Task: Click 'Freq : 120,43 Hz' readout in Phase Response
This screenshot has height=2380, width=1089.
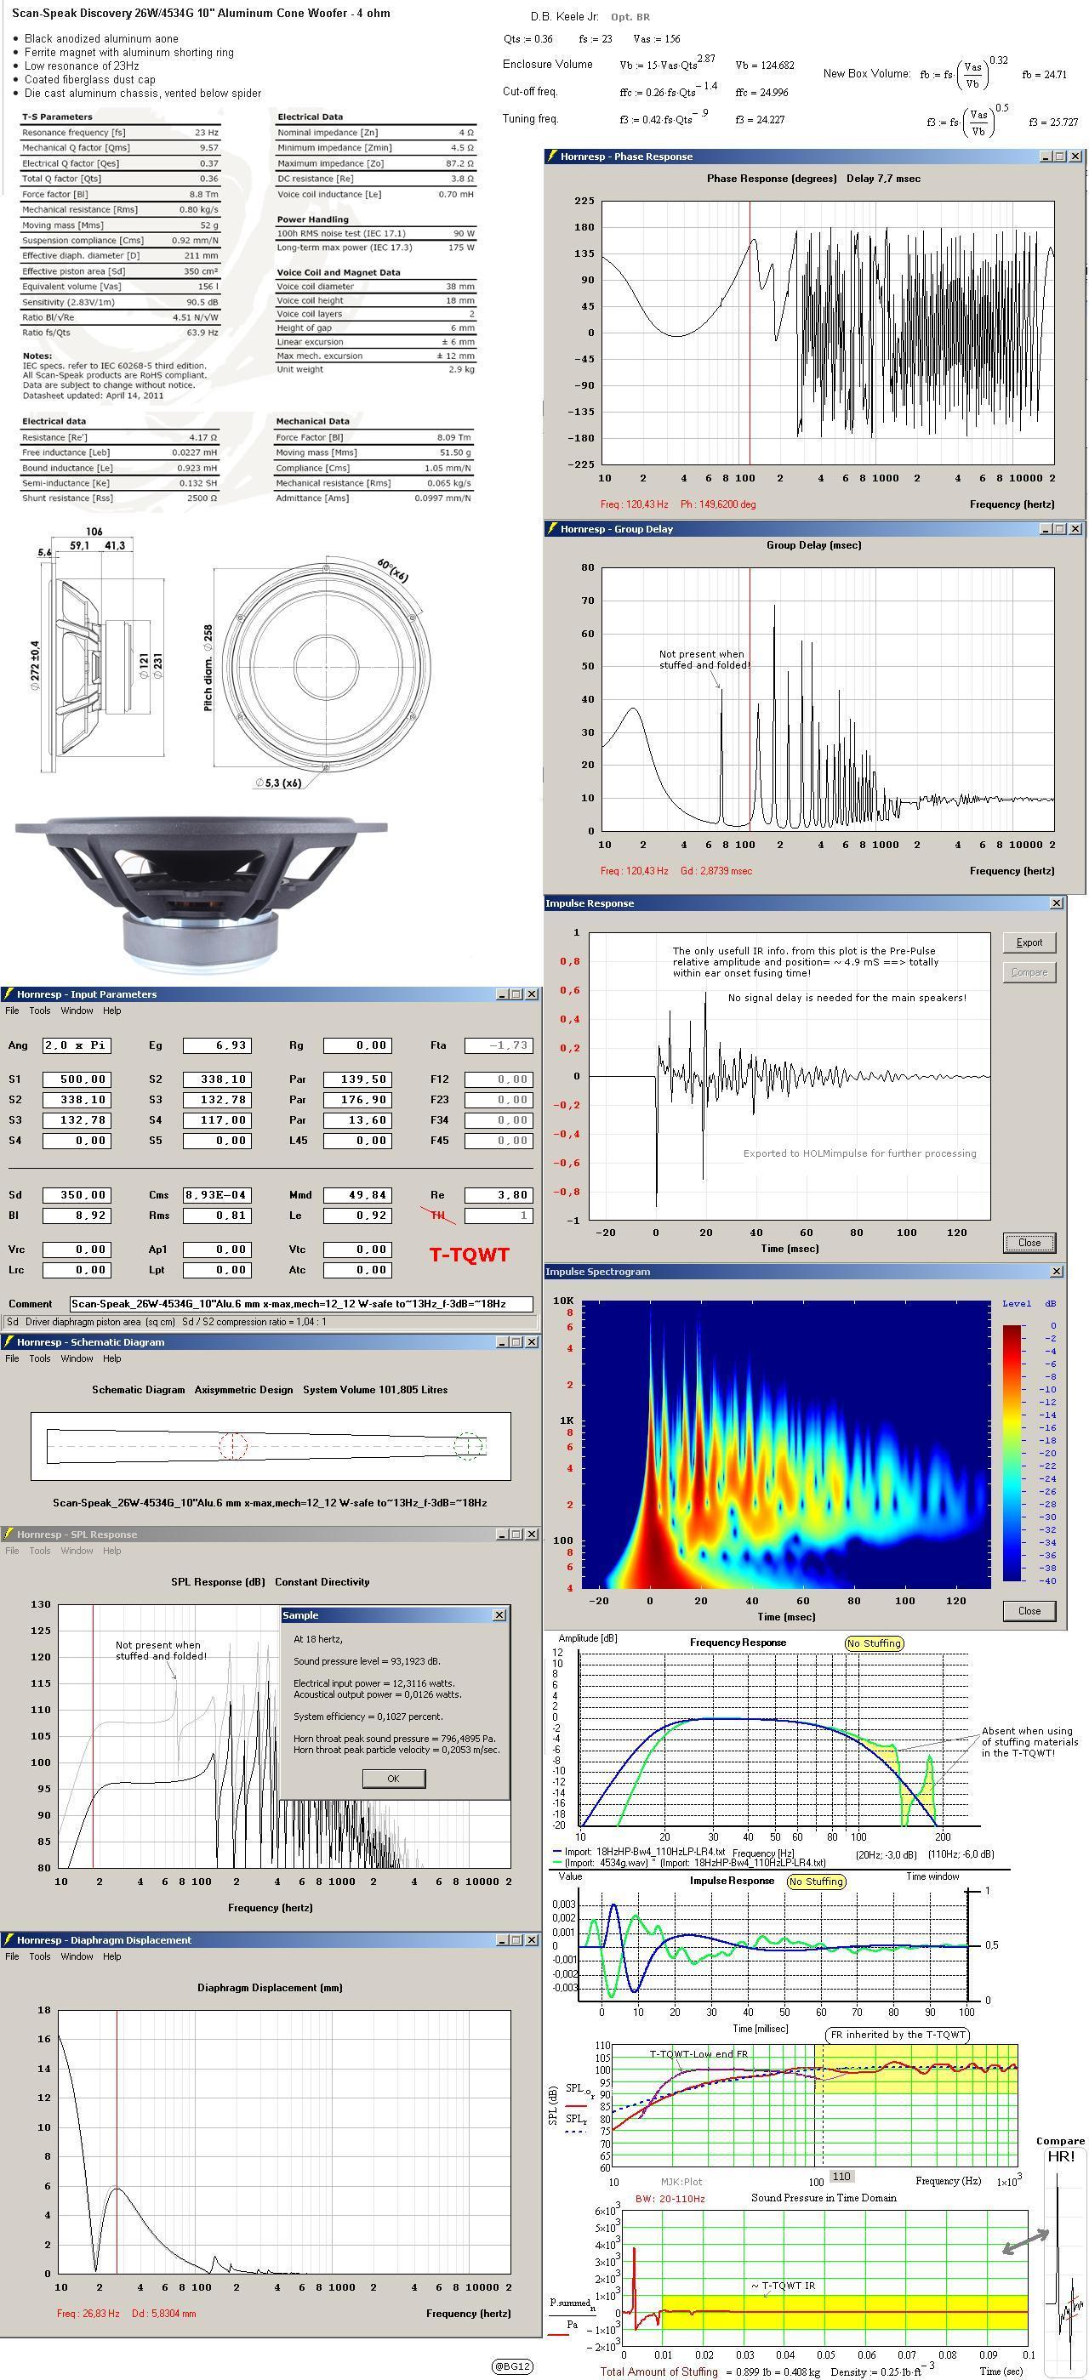Action: [x=634, y=504]
